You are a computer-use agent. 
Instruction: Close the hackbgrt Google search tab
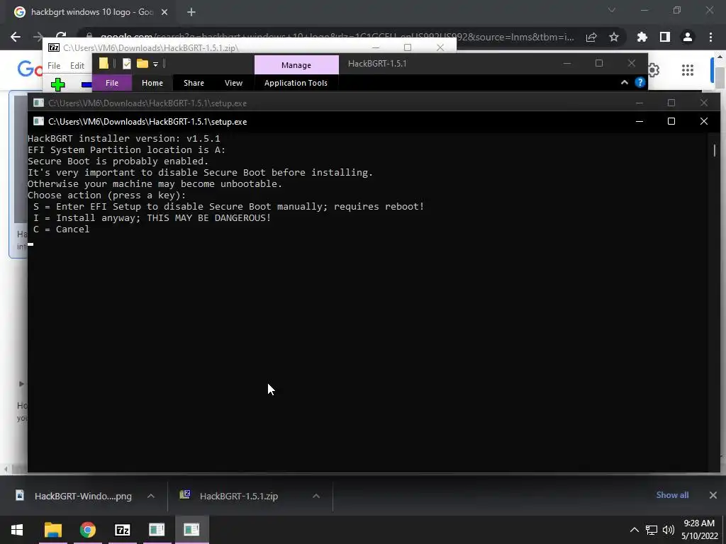(x=164, y=12)
